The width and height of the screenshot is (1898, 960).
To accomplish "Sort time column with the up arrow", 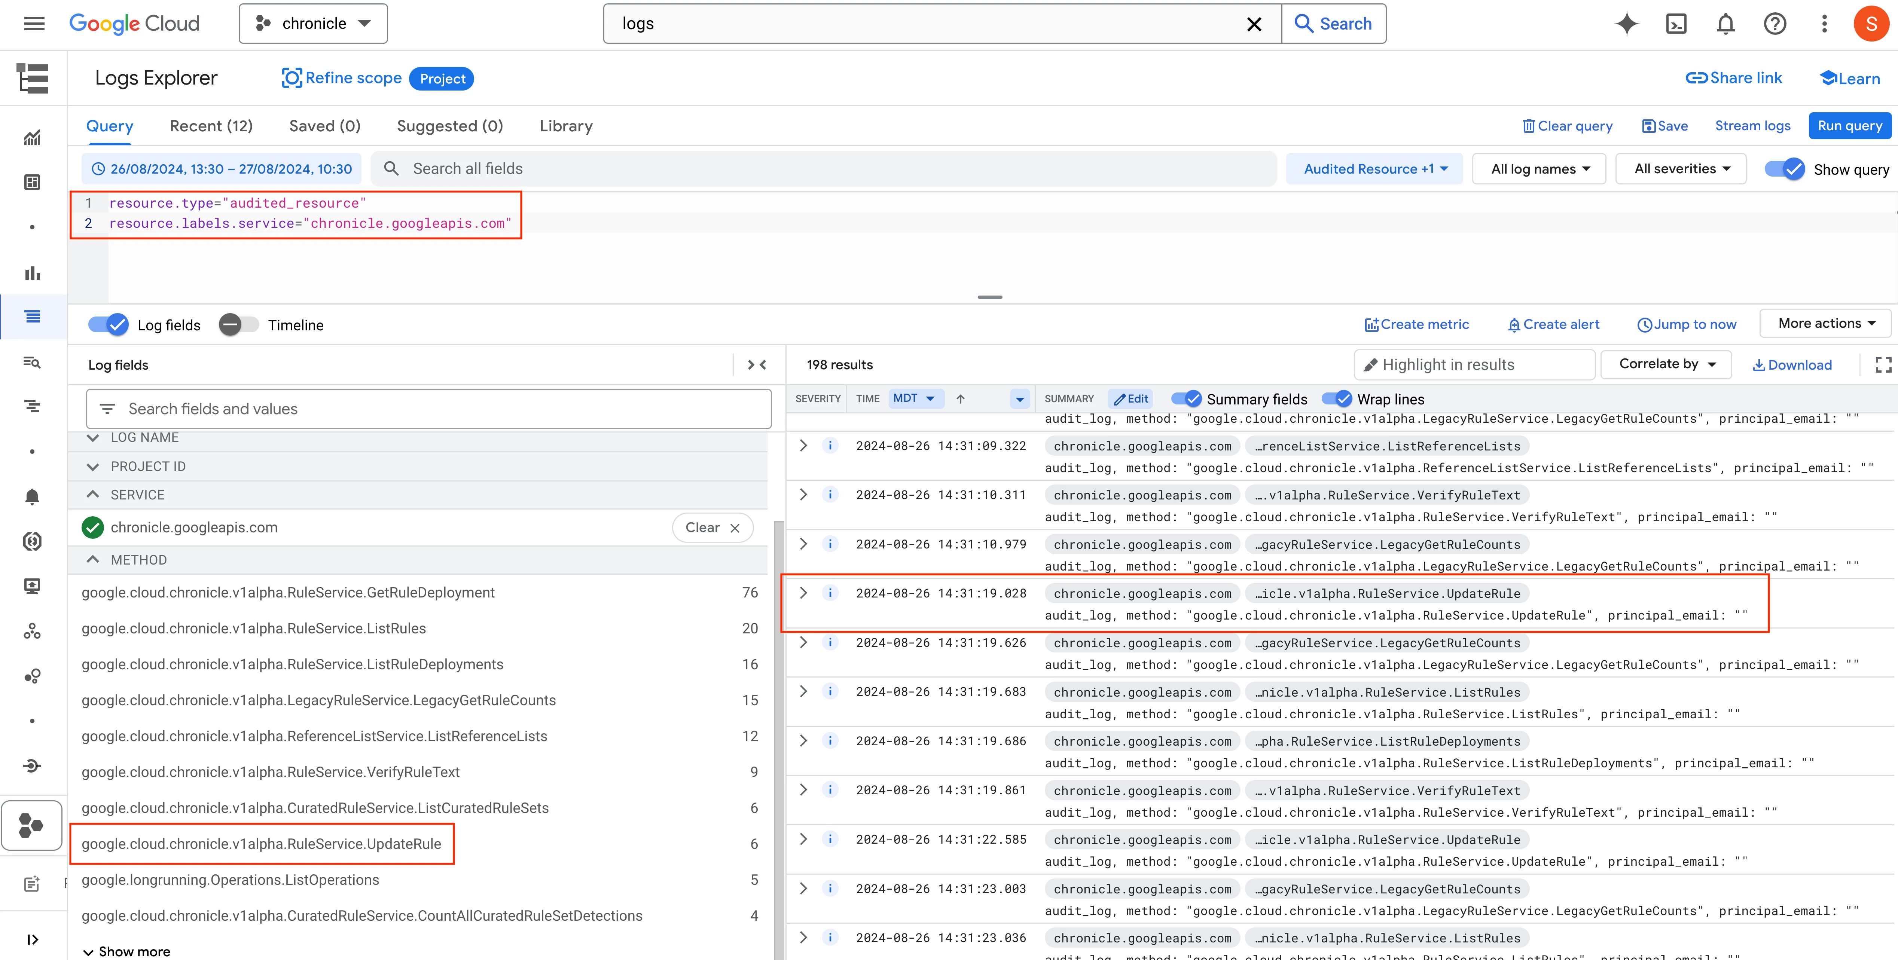I will pos(960,398).
